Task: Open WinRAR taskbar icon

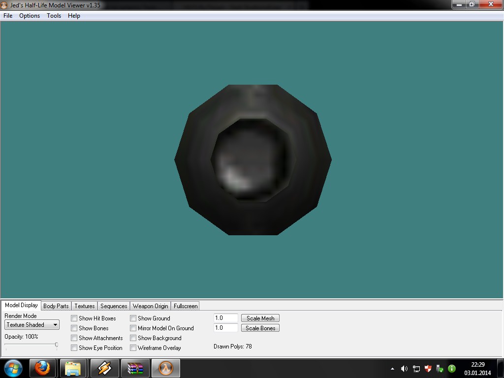Action: (x=135, y=368)
